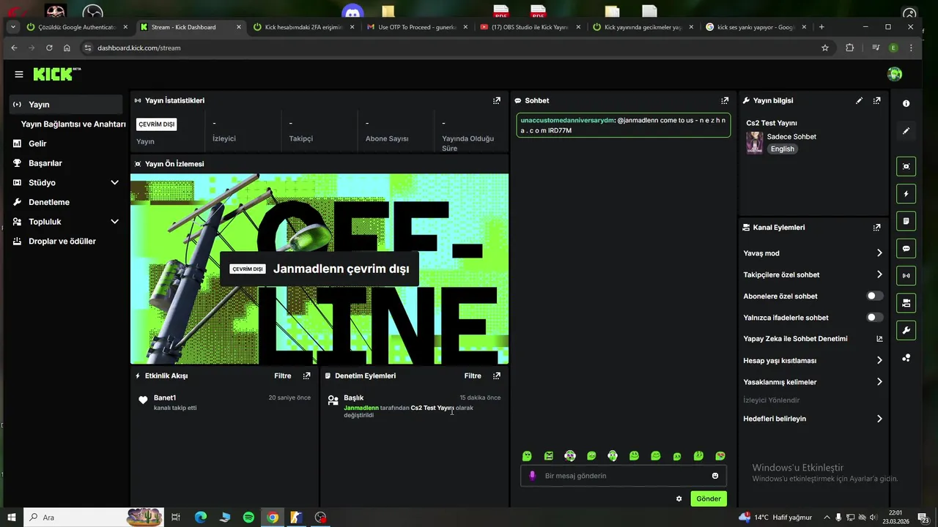Open Takipçilere özel sohbet options chevron

click(879, 274)
